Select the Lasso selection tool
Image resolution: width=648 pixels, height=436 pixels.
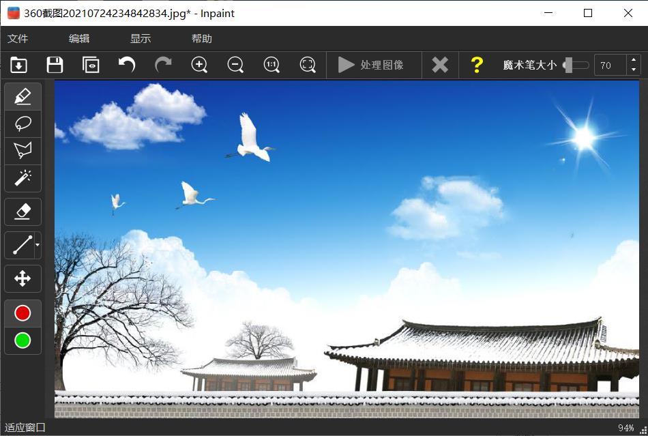click(23, 123)
